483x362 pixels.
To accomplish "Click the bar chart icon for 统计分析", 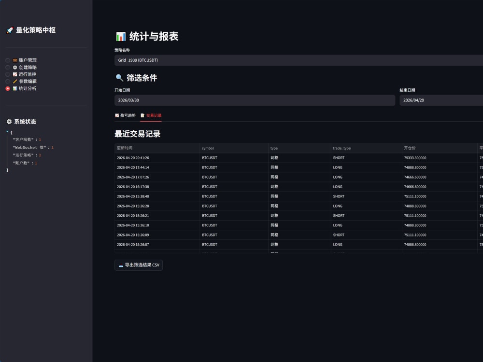I will click(15, 88).
